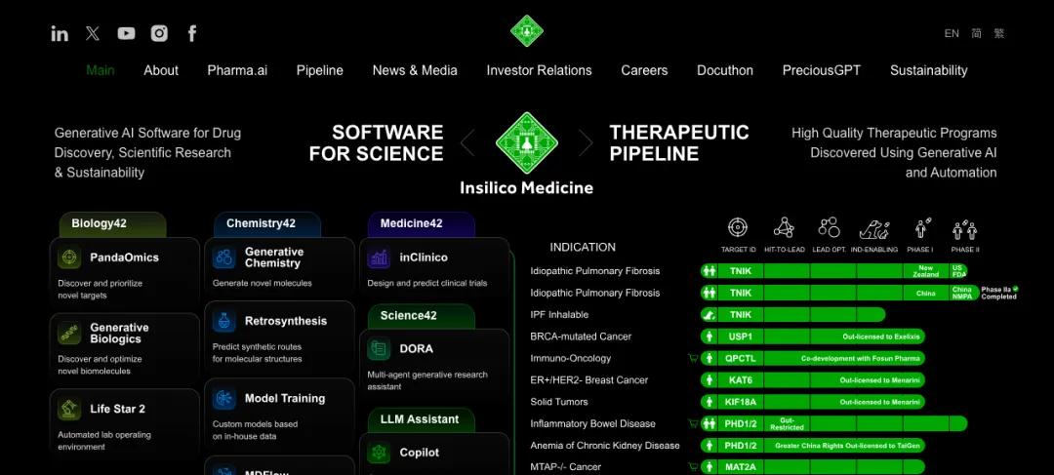Select the Science42 tab
Viewport: 1054px width, 475px height.
pos(422,316)
